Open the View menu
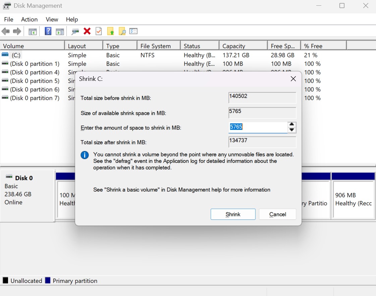376x296 pixels. [x=52, y=19]
